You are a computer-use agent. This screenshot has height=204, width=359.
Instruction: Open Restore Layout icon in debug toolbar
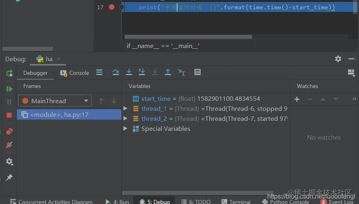(351, 73)
